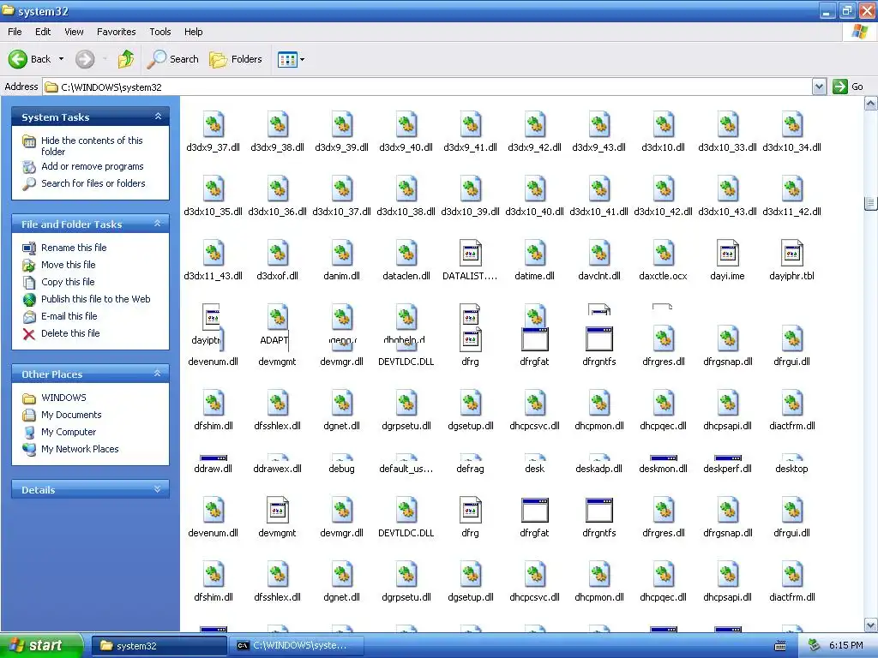
Task: Select the d3dxof.dll file icon
Action: pos(278,253)
